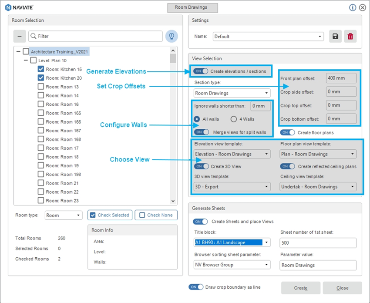The width and height of the screenshot is (370, 303).
Task: Click in the Filter search field
Action: (95, 36)
